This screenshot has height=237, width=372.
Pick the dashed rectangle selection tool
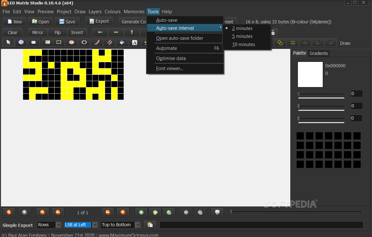click(33, 42)
